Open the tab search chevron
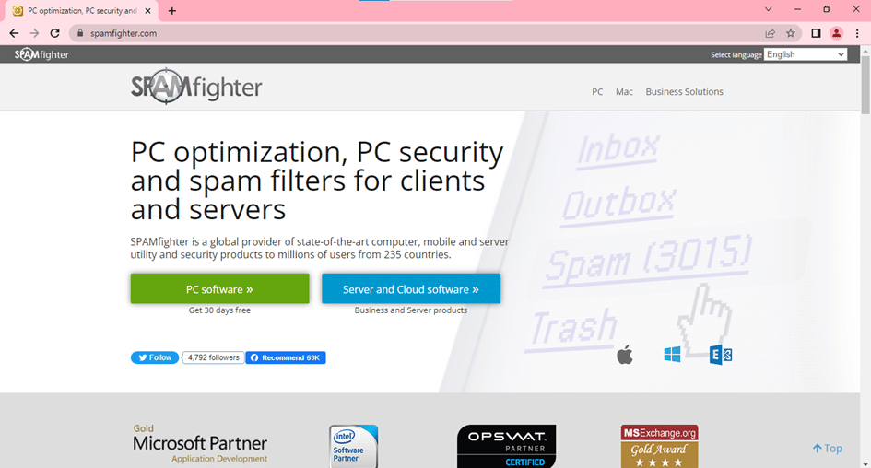Image resolution: width=871 pixels, height=468 pixels. (769, 9)
